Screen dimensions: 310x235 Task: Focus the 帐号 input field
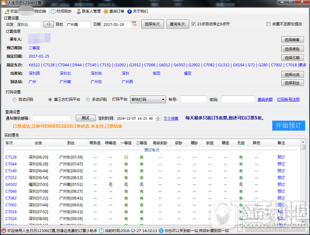(x=193, y=99)
